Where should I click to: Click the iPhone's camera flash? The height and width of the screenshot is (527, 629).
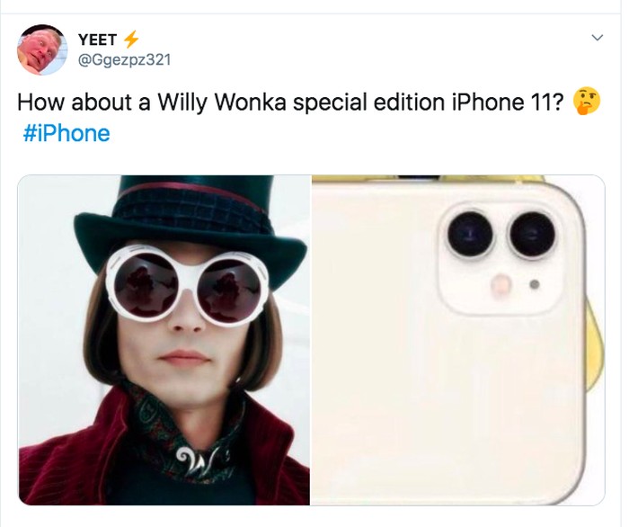499,285
